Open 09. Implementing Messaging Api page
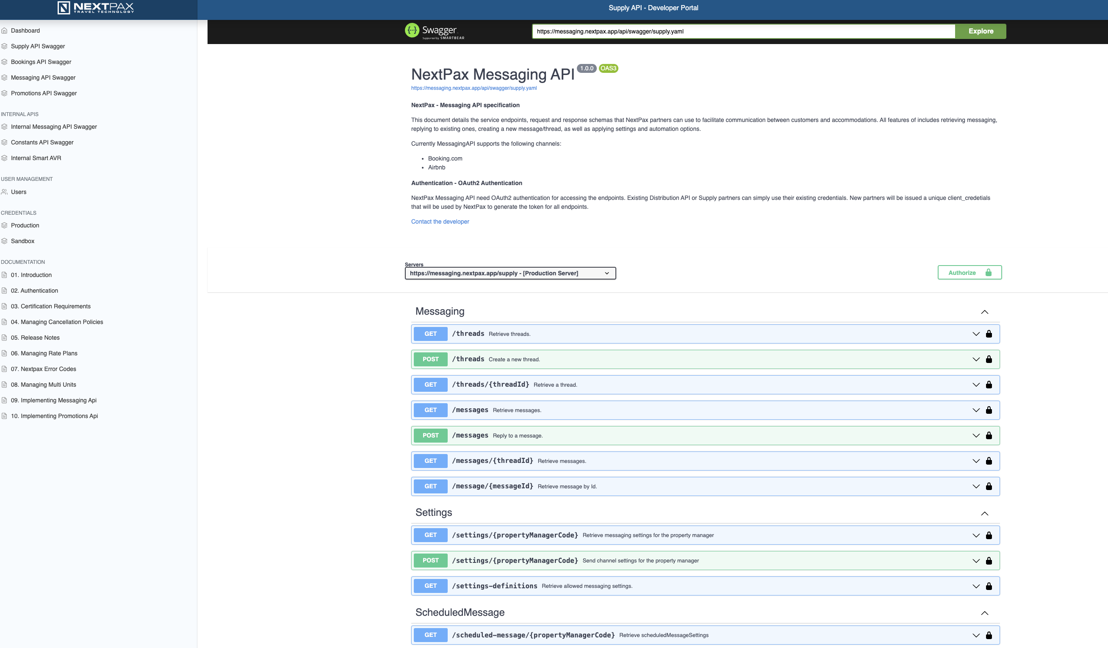 pos(54,400)
